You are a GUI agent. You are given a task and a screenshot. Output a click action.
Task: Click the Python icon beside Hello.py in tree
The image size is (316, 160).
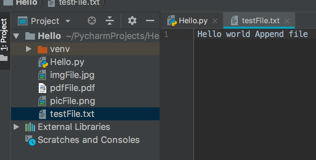tap(43, 62)
